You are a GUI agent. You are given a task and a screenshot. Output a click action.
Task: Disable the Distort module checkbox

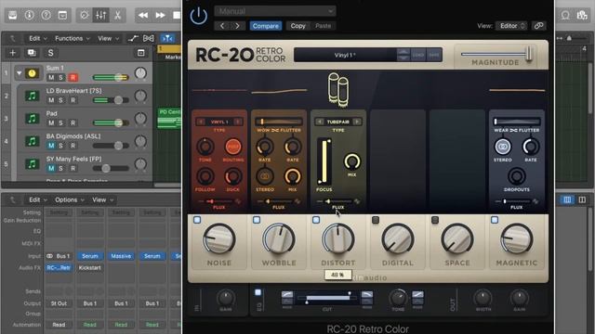pyautogui.click(x=316, y=220)
